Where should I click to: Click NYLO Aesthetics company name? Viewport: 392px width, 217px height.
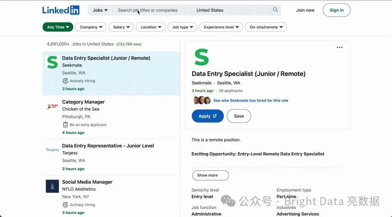79,189
